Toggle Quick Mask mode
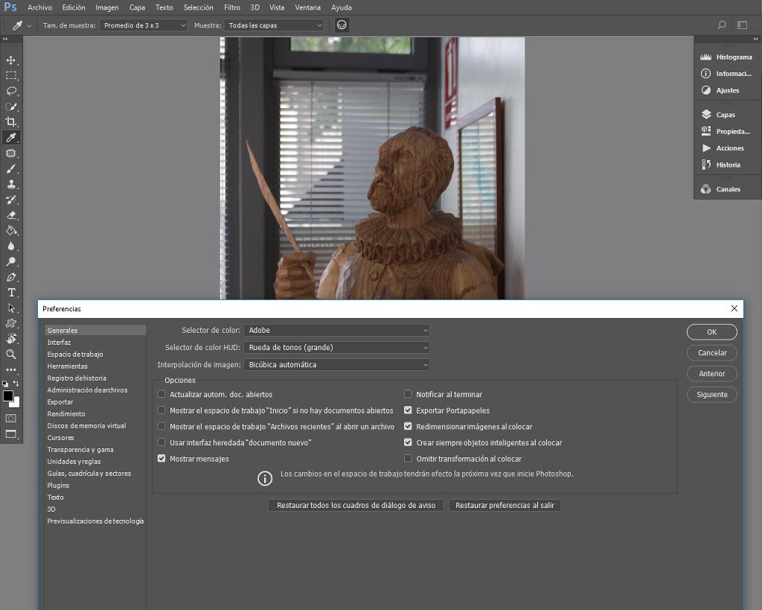This screenshot has width=762, height=610. [x=10, y=419]
